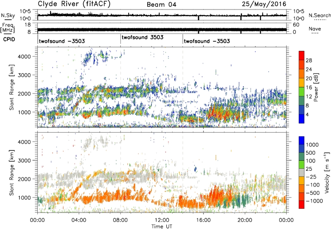331x229 pixels.
Task: Click the '4000' tick on power panel axis
Action: click(x=24, y=57)
